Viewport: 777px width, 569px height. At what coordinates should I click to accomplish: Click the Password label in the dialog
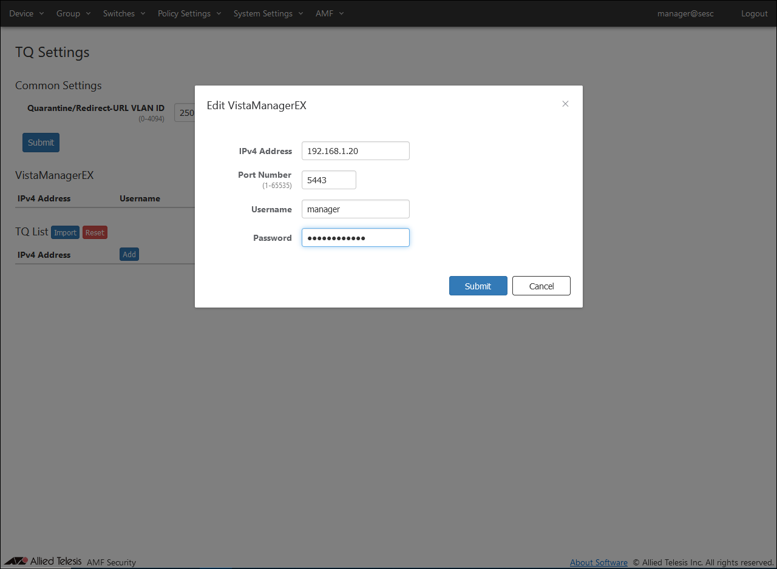click(273, 238)
